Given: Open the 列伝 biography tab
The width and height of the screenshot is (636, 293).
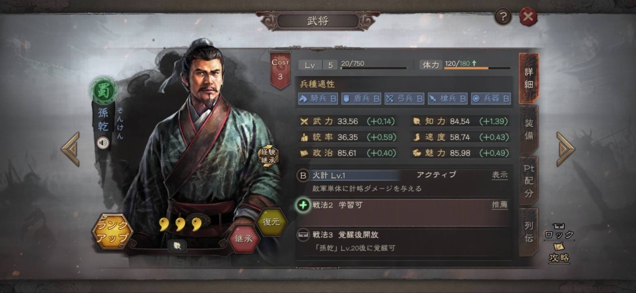Looking at the screenshot, I should [x=529, y=232].
